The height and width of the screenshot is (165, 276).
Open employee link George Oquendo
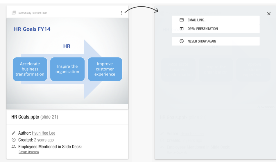29,152
